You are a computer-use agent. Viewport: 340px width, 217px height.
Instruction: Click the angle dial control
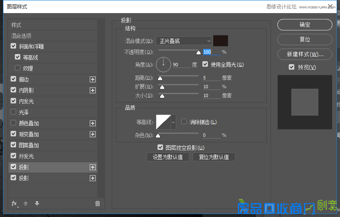tap(163, 65)
